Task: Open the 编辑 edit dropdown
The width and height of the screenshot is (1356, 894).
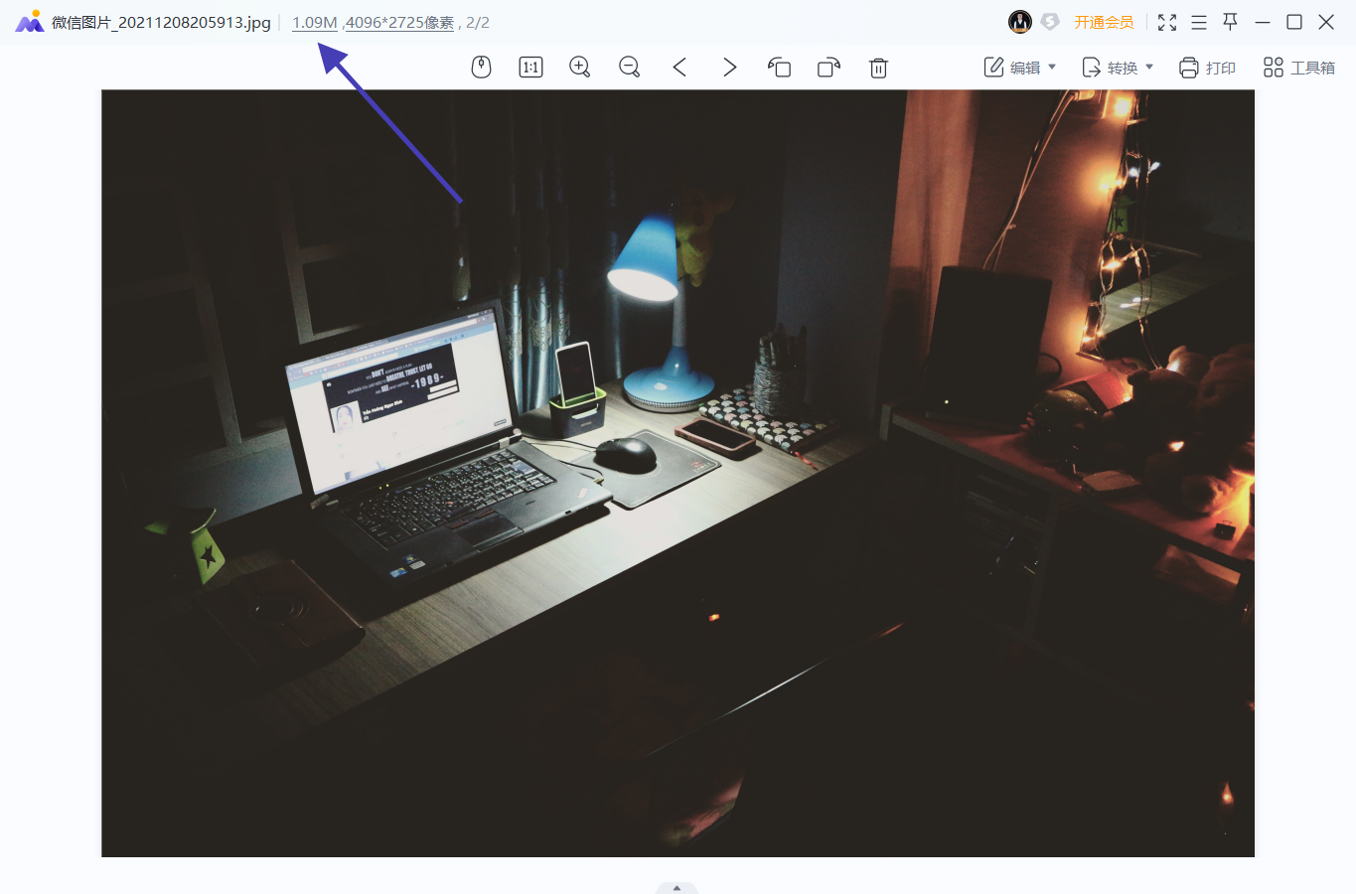Action: (x=1020, y=68)
